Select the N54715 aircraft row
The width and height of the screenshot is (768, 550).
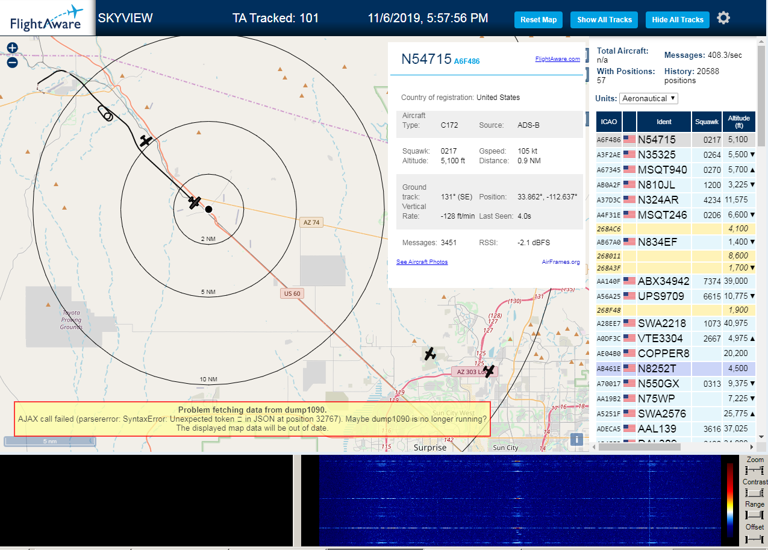(x=676, y=139)
